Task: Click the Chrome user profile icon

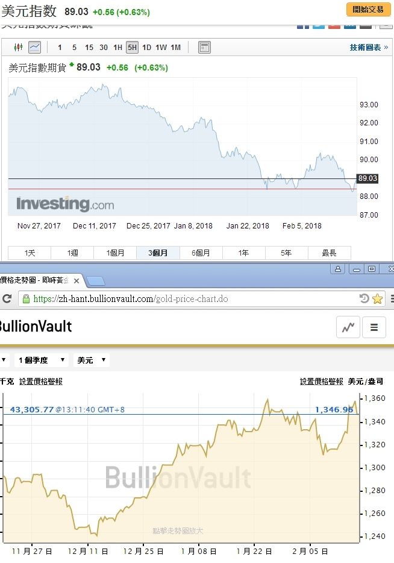Action: click(338, 269)
